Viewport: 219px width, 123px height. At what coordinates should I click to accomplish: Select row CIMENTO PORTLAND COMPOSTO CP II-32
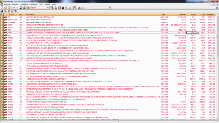tap(108, 25)
